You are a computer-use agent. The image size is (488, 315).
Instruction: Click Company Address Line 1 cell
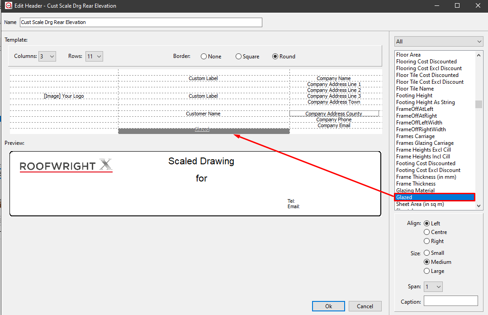pyautogui.click(x=334, y=84)
